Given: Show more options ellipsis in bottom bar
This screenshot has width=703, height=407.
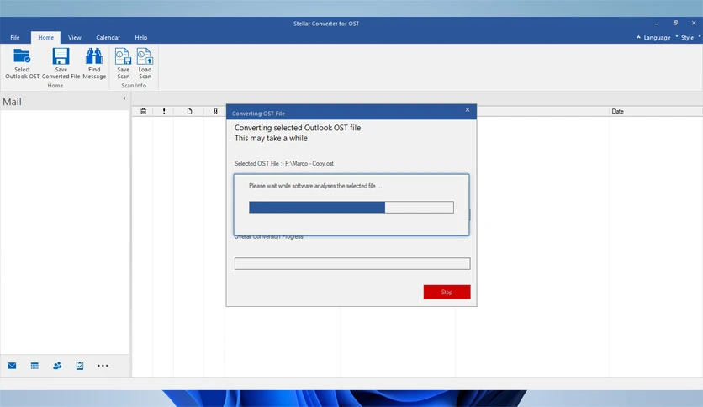Looking at the screenshot, I should (x=103, y=366).
